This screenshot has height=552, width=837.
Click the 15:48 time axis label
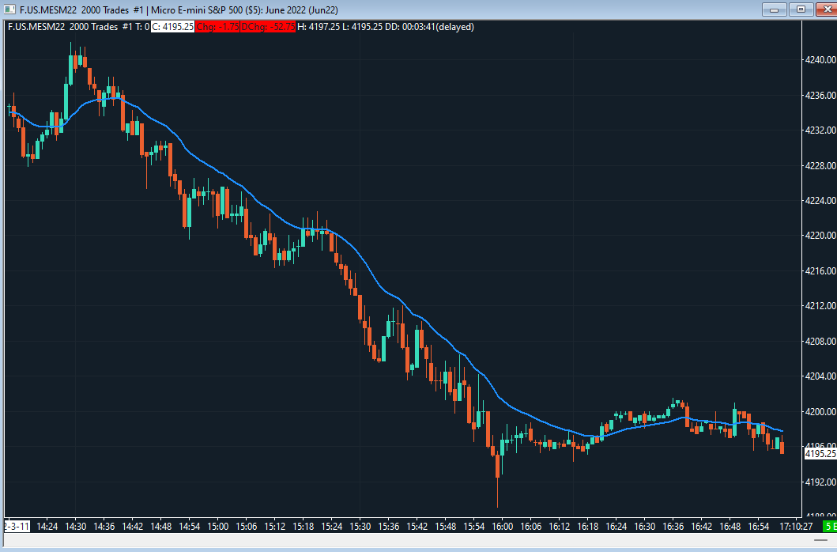tap(446, 527)
